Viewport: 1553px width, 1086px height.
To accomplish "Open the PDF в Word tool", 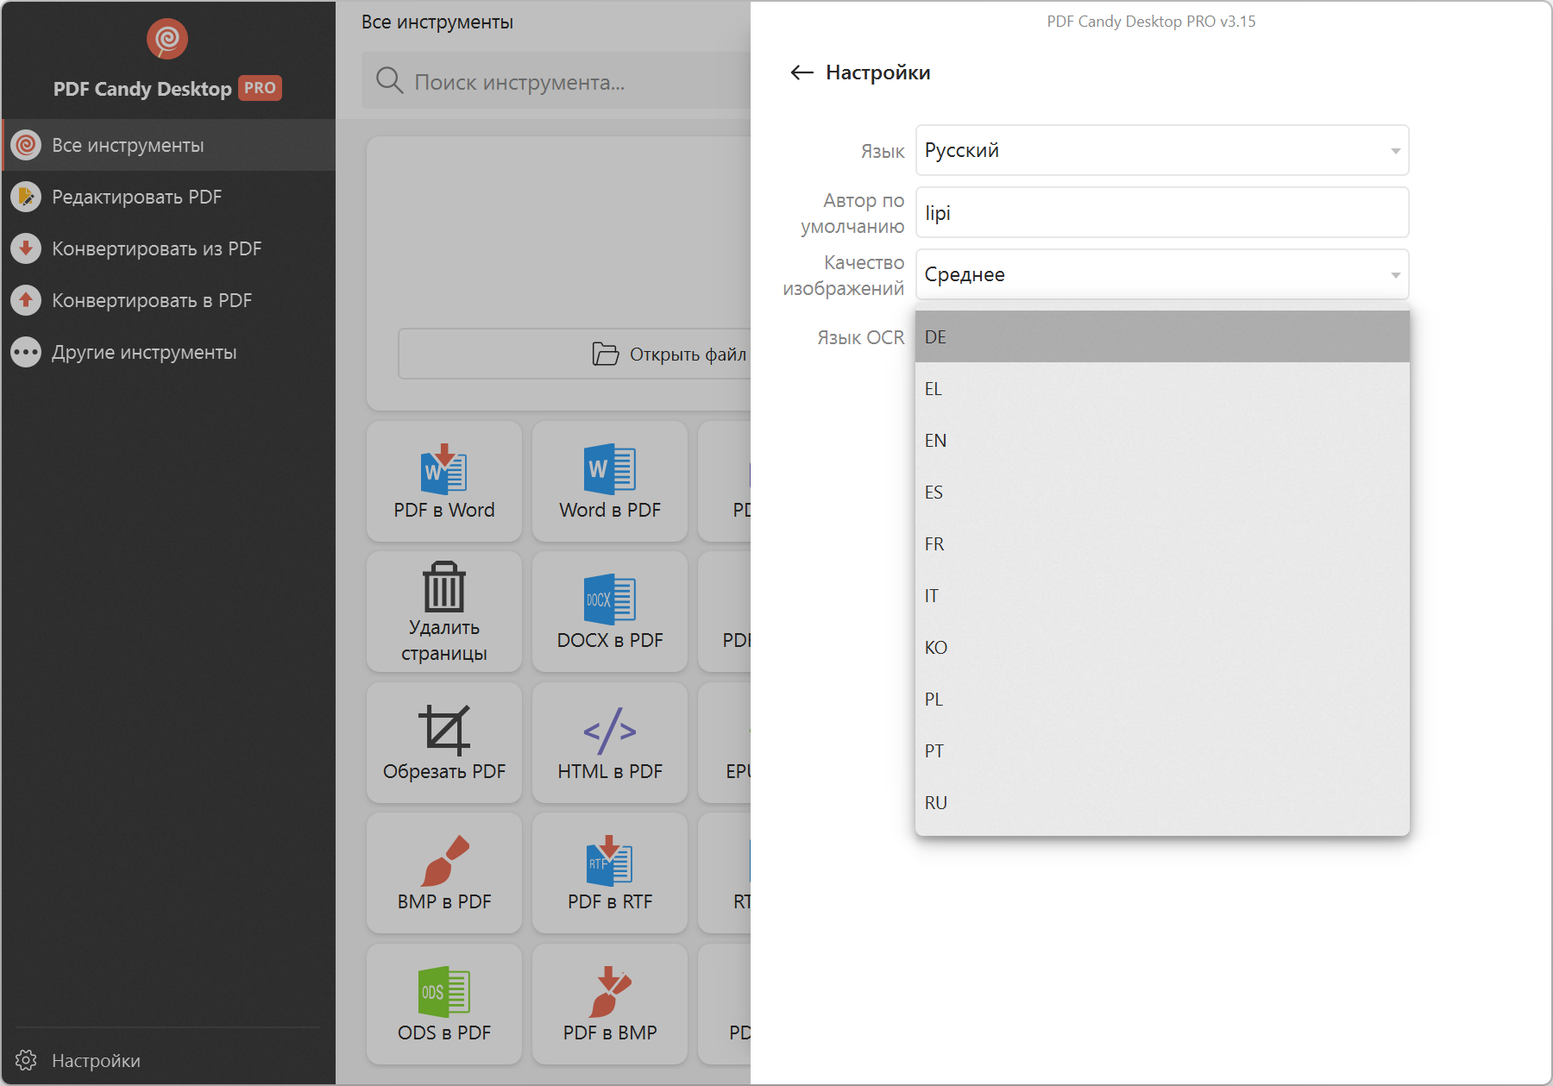I will point(444,481).
